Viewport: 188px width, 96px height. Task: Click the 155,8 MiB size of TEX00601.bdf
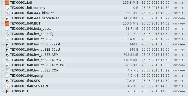pos(131,3)
